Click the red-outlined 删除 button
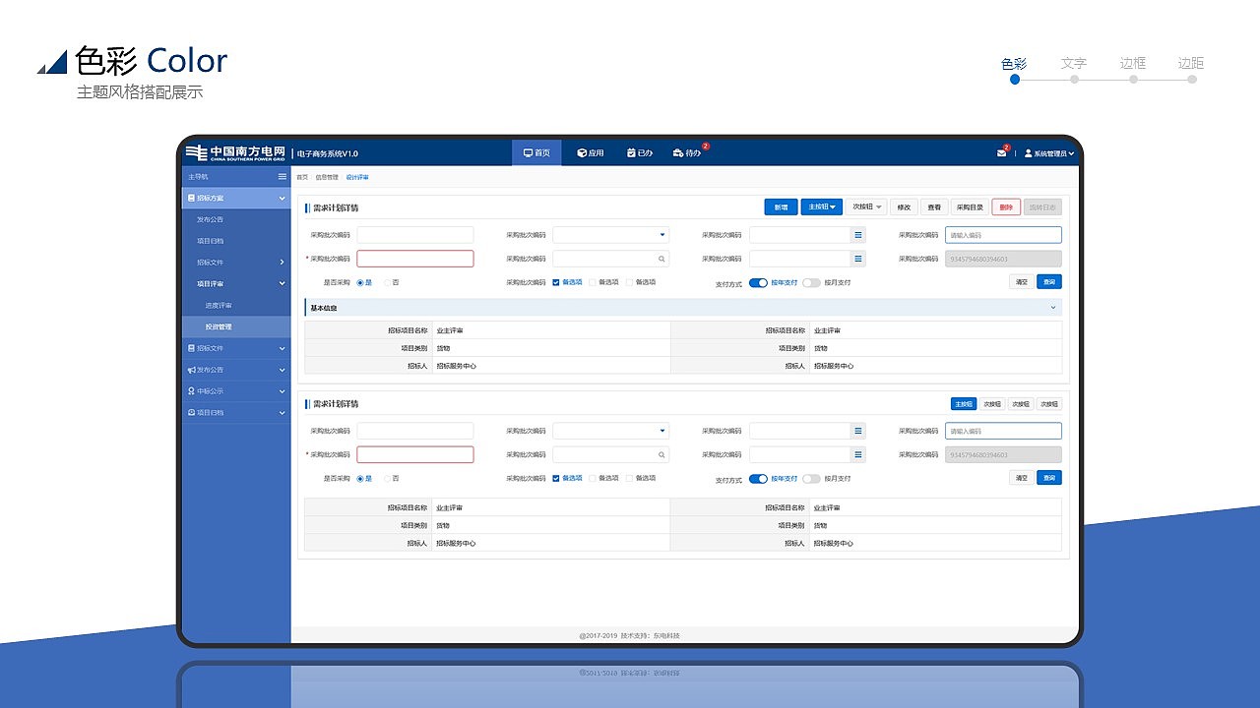1260x708 pixels. point(1005,207)
